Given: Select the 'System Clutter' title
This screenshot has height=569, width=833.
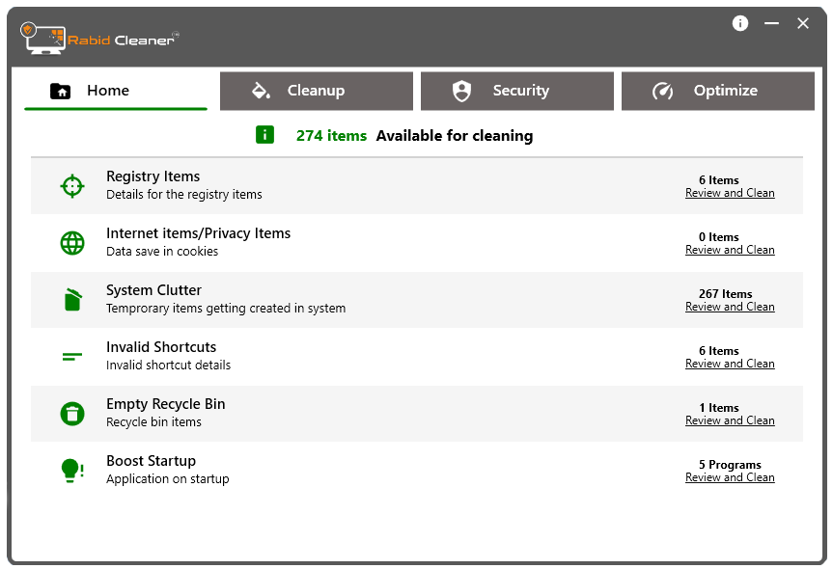Looking at the screenshot, I should [x=153, y=290].
